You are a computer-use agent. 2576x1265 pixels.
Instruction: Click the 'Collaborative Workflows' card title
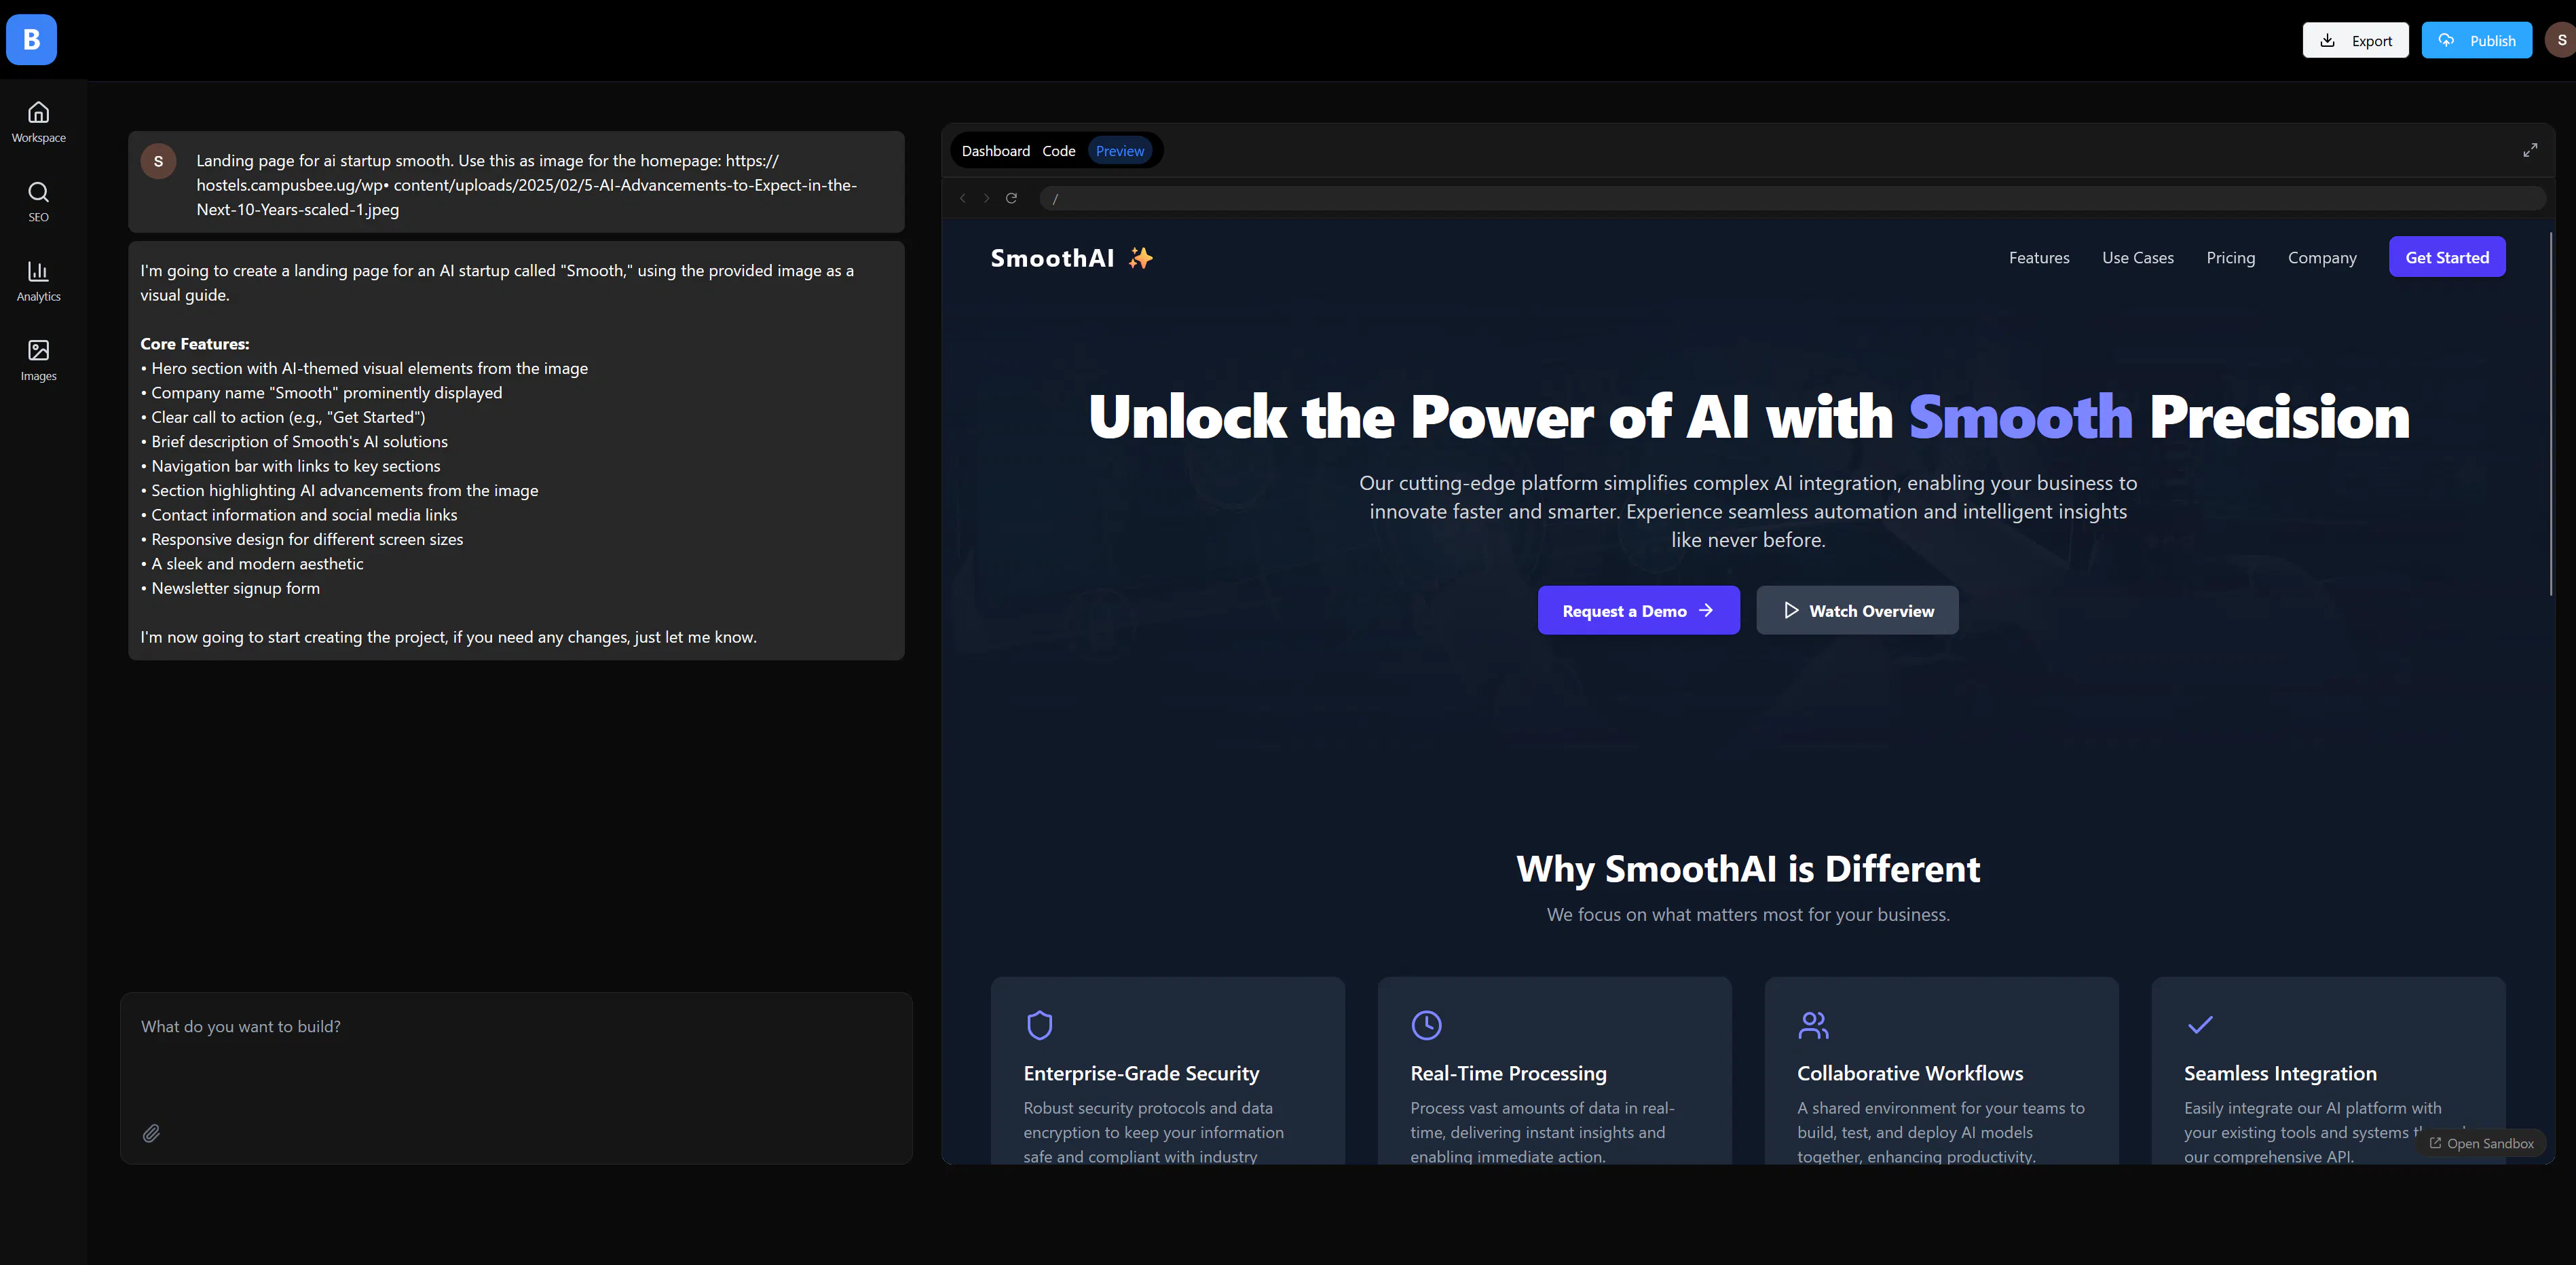(x=1910, y=1073)
